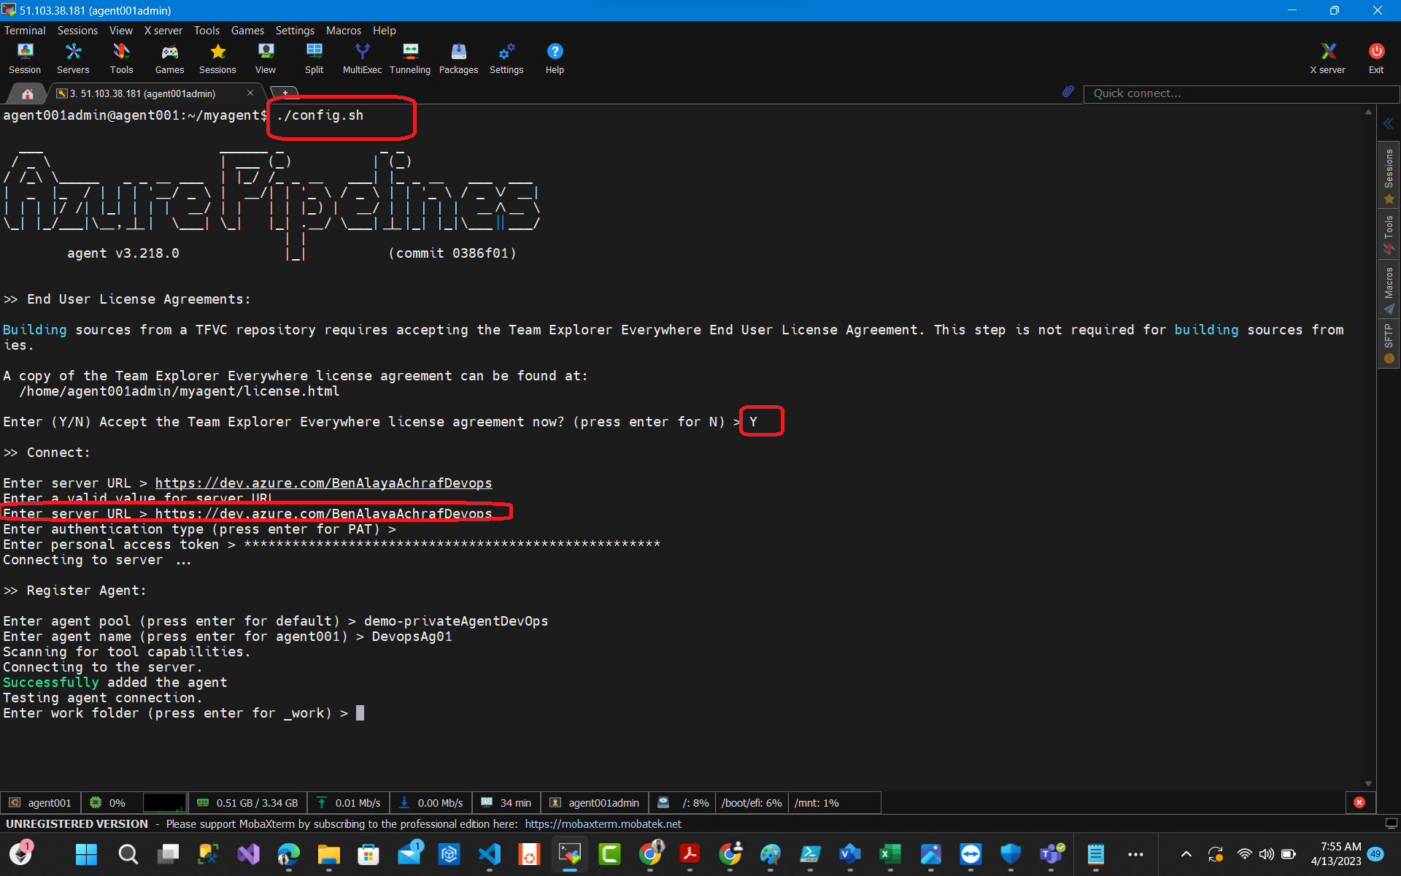This screenshot has width=1401, height=876.
Task: Collapse the right sidebar with the double chevron
Action: click(1389, 123)
